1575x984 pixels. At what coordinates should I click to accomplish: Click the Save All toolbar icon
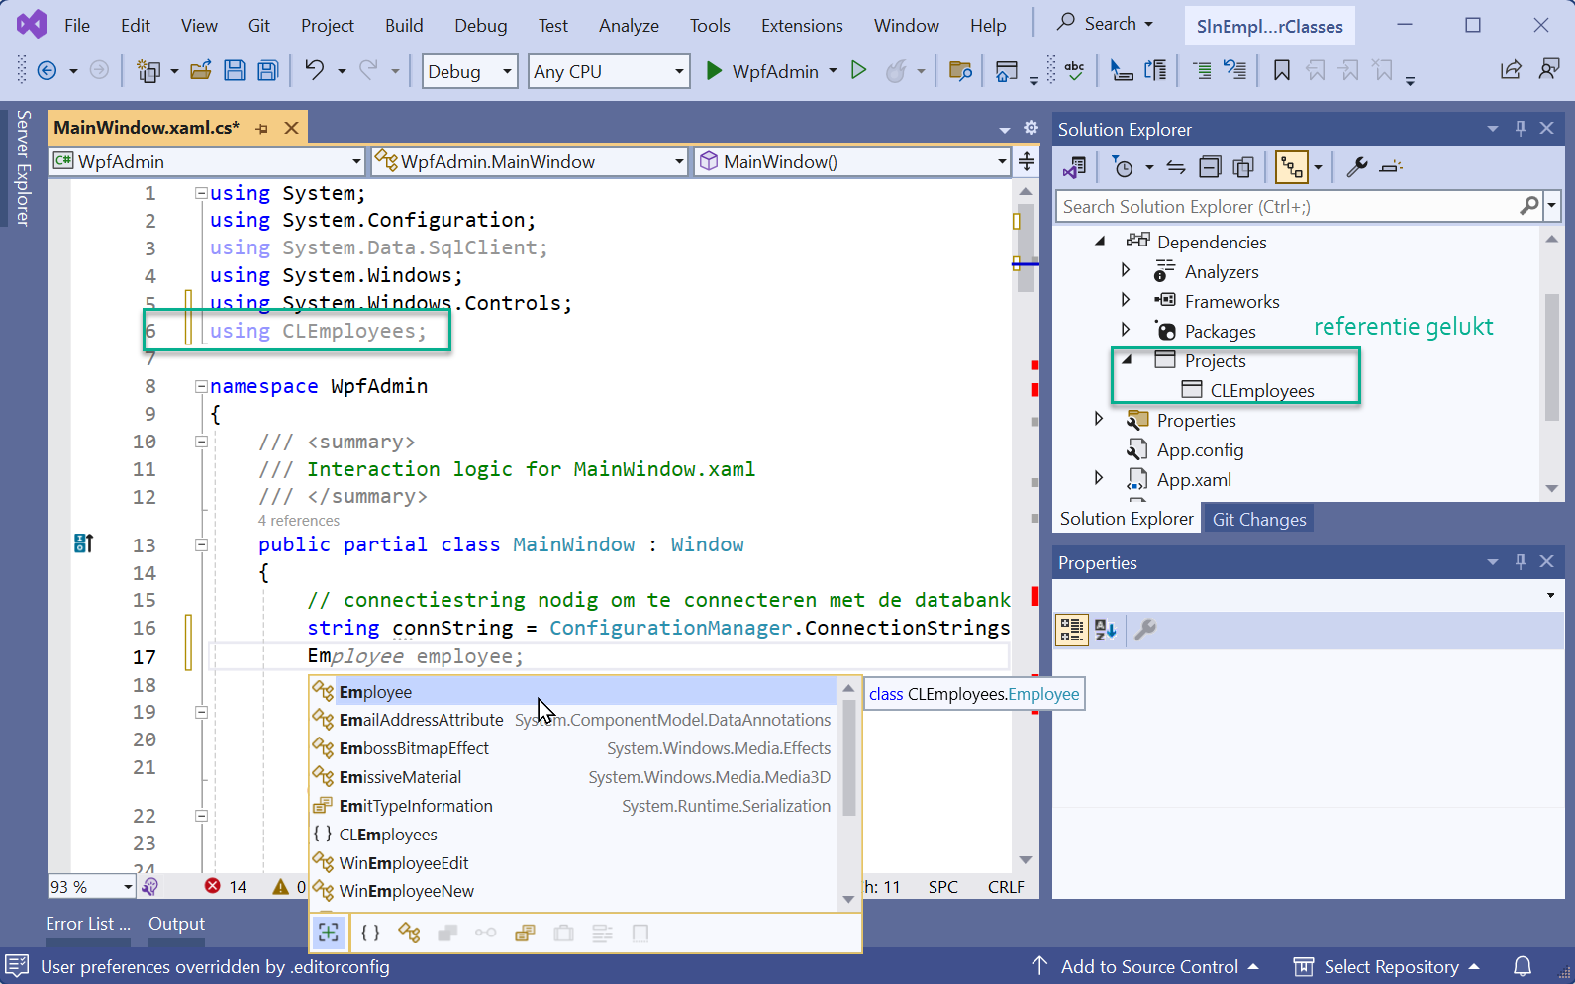[x=267, y=70]
